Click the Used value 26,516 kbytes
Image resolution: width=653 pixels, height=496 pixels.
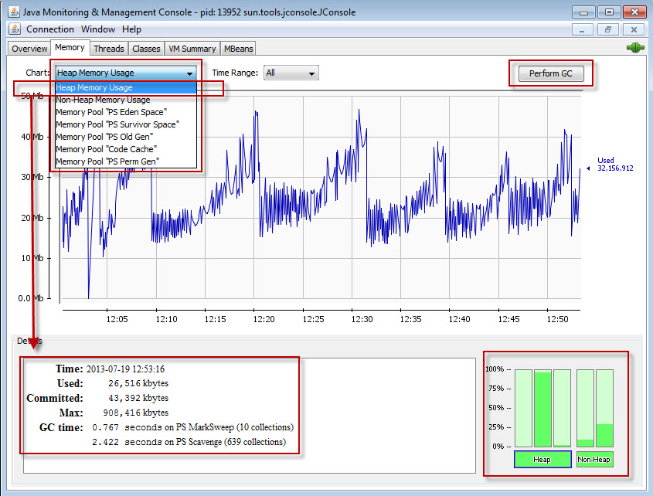[138, 383]
